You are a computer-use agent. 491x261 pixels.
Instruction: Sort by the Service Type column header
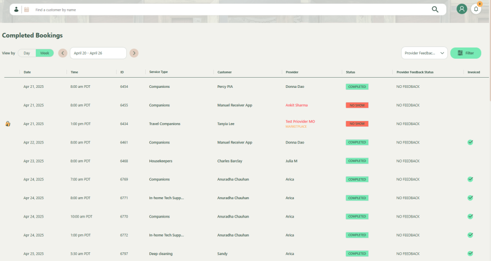[159, 72]
